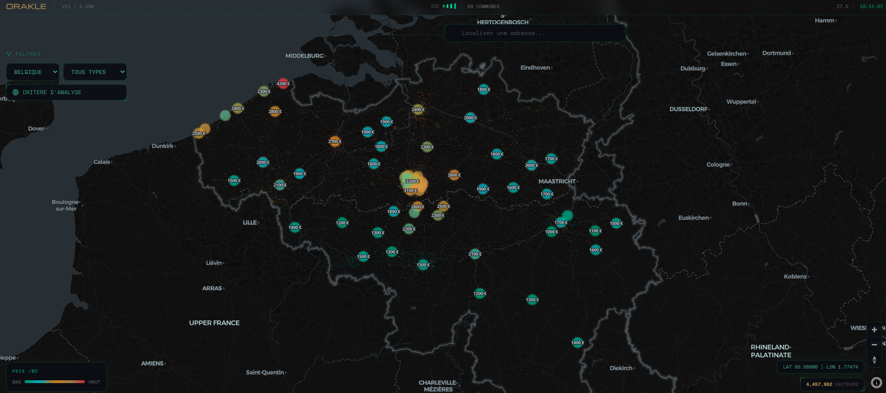Click the ORAKLE logo
This screenshot has width=886, height=393.
tap(26, 7)
